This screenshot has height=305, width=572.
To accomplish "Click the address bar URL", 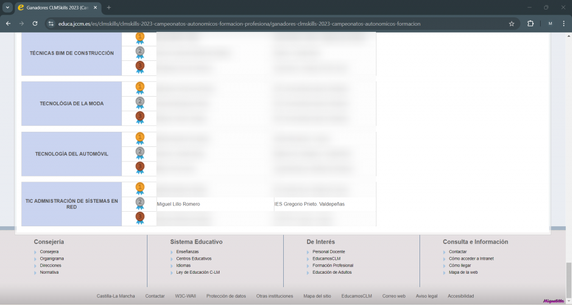I will coord(239,23).
